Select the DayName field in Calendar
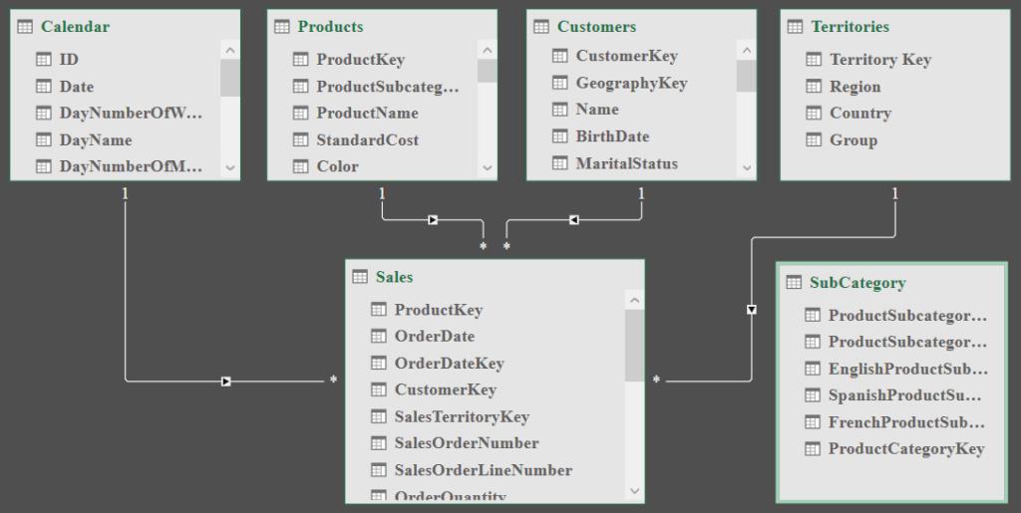Screen dimensions: 1021x513 (96, 140)
